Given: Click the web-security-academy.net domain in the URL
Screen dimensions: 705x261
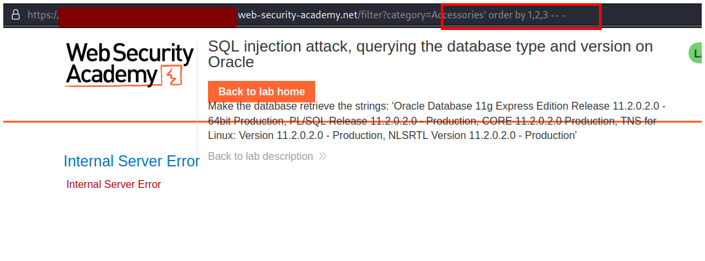Looking at the screenshot, I should [x=296, y=15].
